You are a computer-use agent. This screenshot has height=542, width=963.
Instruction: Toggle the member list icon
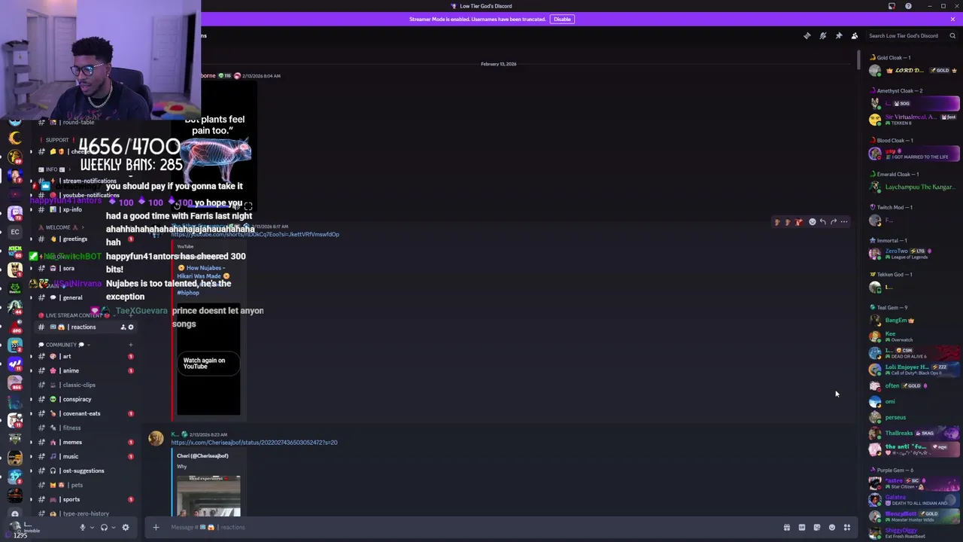click(x=855, y=35)
